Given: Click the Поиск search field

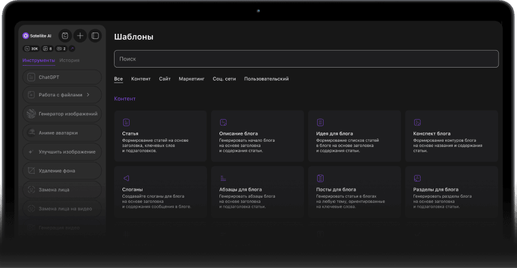Looking at the screenshot, I should (306, 59).
